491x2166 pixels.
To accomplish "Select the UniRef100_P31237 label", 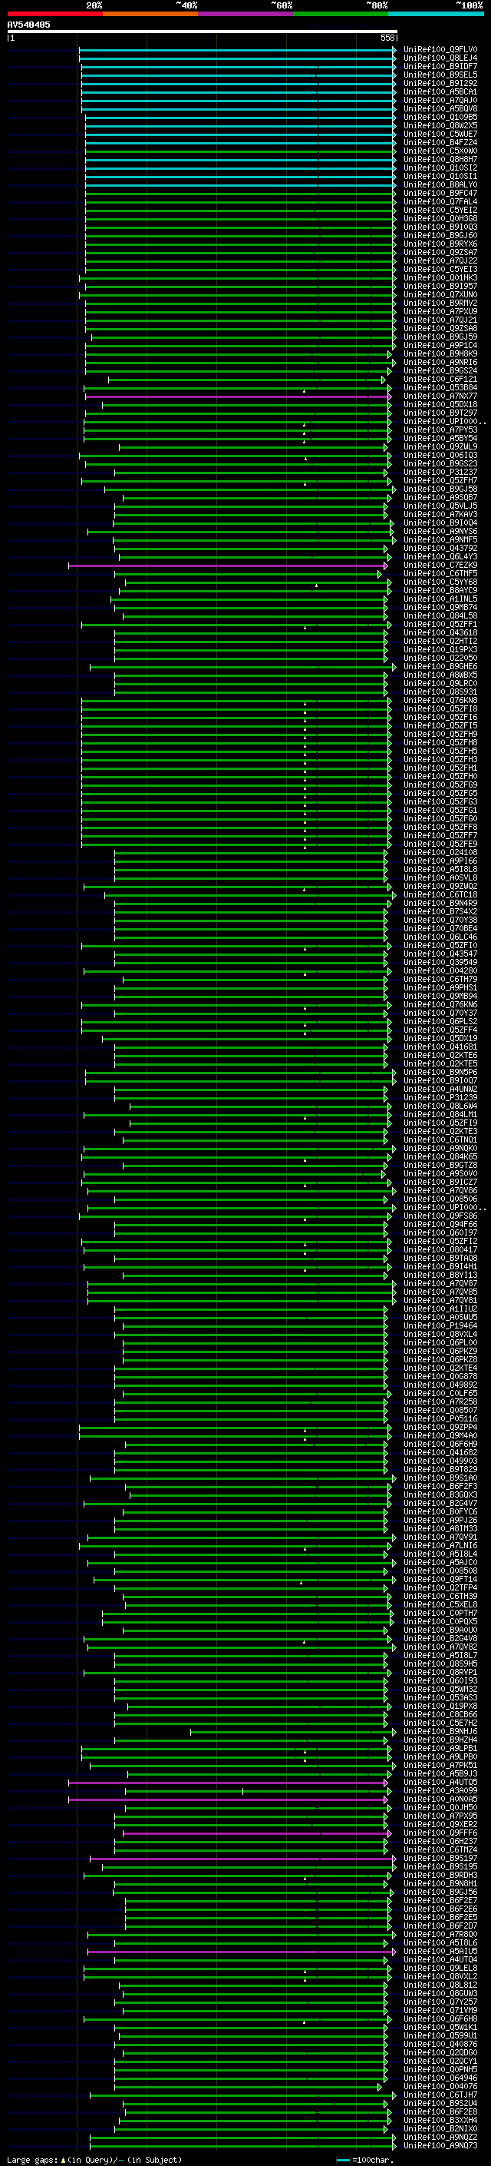I will 440,473.
